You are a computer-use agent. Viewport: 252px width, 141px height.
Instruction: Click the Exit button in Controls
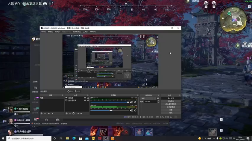[x=171, y=113]
